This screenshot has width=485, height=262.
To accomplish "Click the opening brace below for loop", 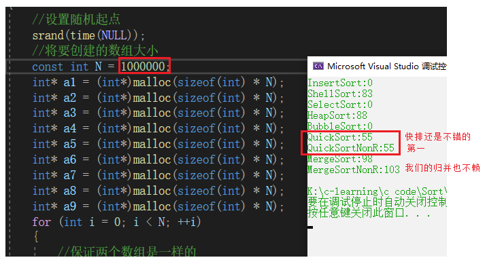I will click(36, 236).
